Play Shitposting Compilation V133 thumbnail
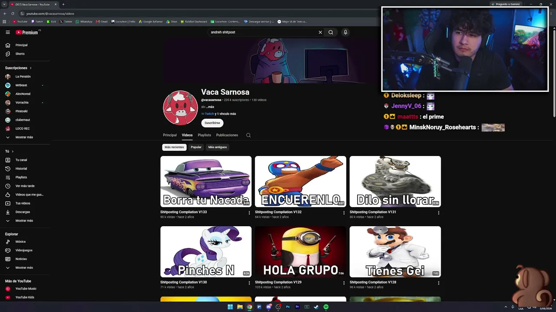This screenshot has width=556, height=312. click(206, 182)
